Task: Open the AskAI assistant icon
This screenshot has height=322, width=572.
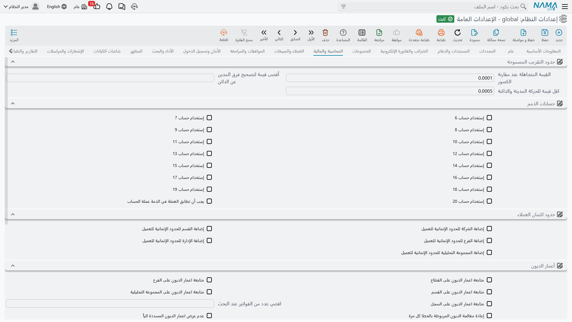Action: coord(224,32)
